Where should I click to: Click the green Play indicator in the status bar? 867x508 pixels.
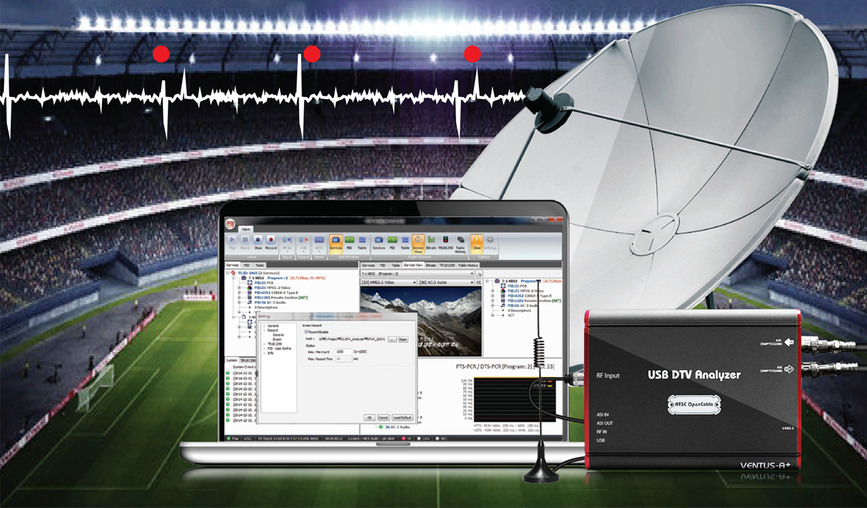pyautogui.click(x=229, y=438)
